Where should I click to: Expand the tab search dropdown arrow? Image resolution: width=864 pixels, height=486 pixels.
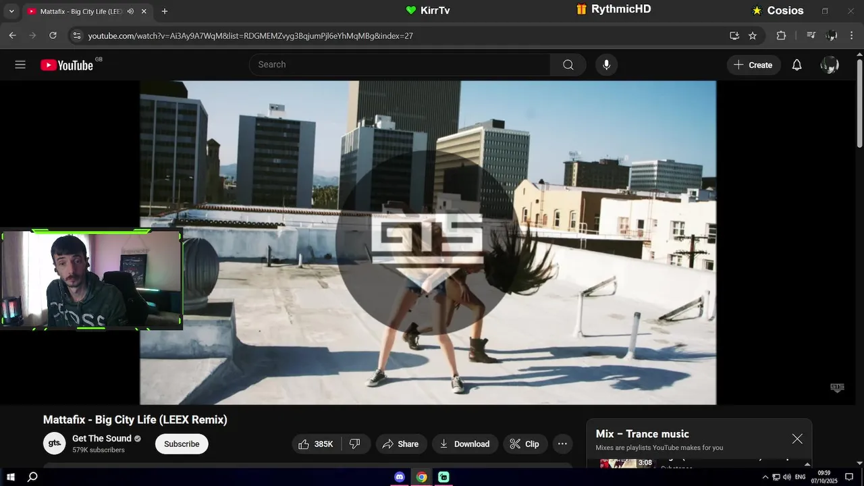[11, 11]
